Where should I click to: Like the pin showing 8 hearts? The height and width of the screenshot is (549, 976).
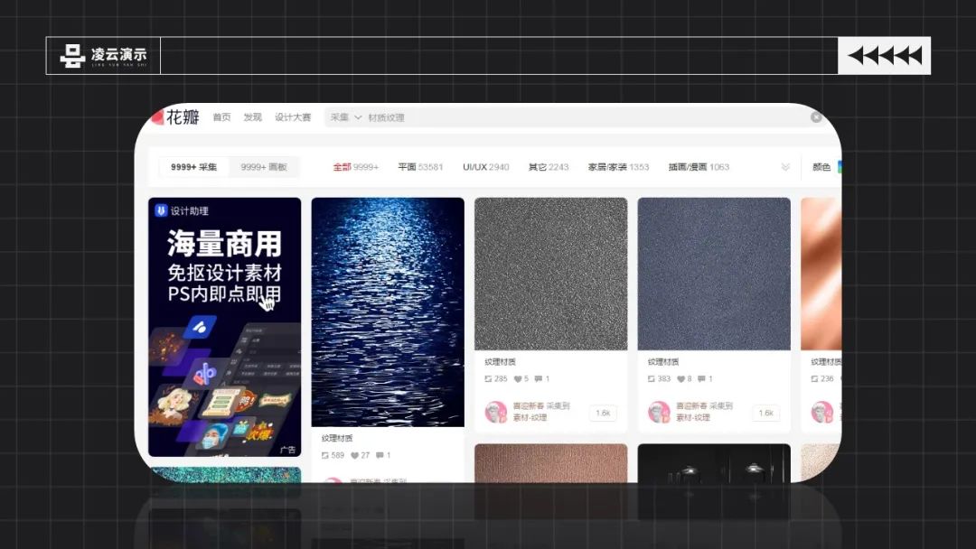[681, 378]
